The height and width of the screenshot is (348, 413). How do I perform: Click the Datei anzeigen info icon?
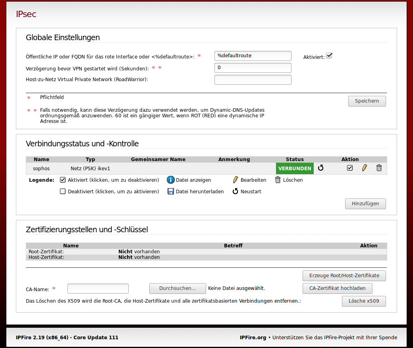(x=170, y=180)
